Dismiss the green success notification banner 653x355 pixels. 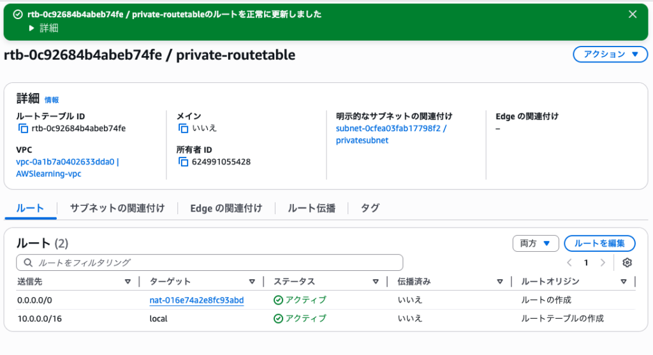pyautogui.click(x=632, y=15)
